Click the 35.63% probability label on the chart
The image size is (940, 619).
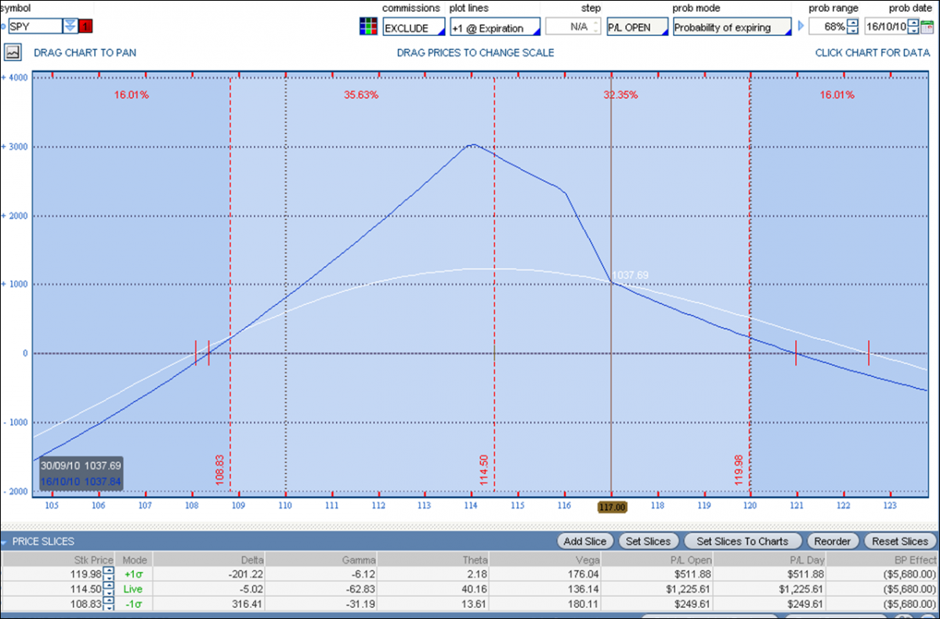[x=361, y=95]
